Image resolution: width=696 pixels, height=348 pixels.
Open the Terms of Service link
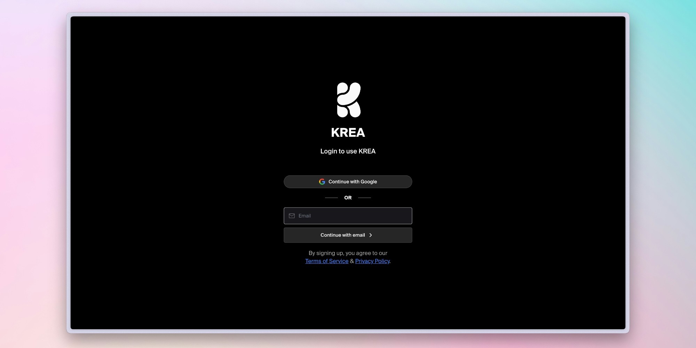click(x=327, y=261)
